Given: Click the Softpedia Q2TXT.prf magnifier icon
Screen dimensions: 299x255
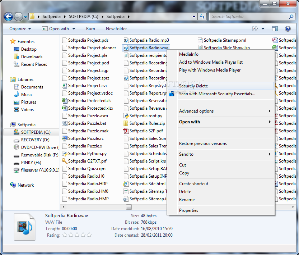Looking at the screenshot, I should pyautogui.click(x=65, y=161).
